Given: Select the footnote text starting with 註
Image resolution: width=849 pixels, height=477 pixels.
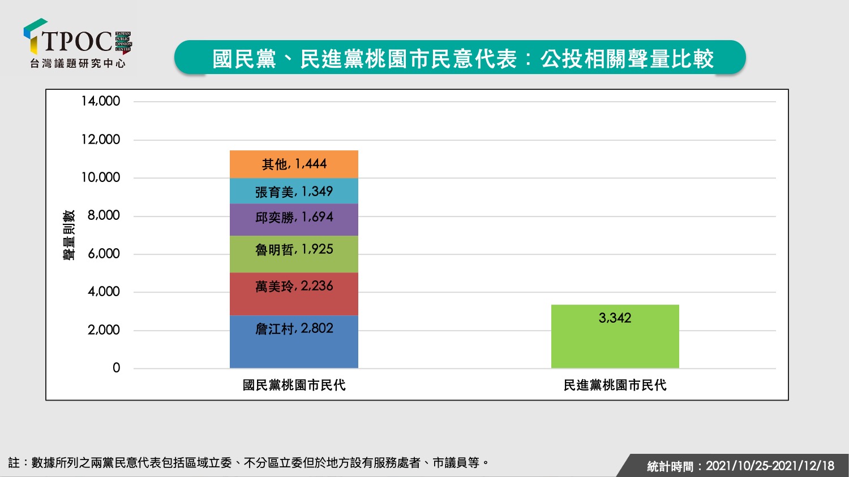Looking at the screenshot, I should click(x=249, y=463).
